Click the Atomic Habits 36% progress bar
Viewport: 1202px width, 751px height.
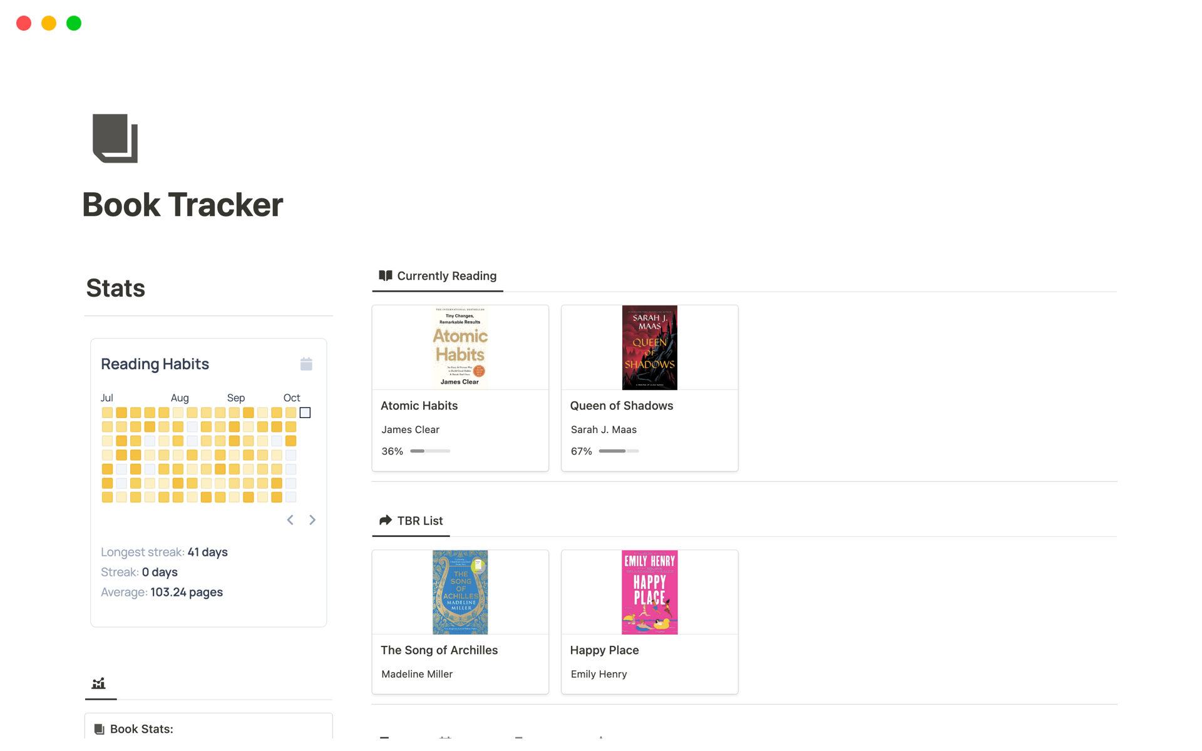pyautogui.click(x=430, y=451)
